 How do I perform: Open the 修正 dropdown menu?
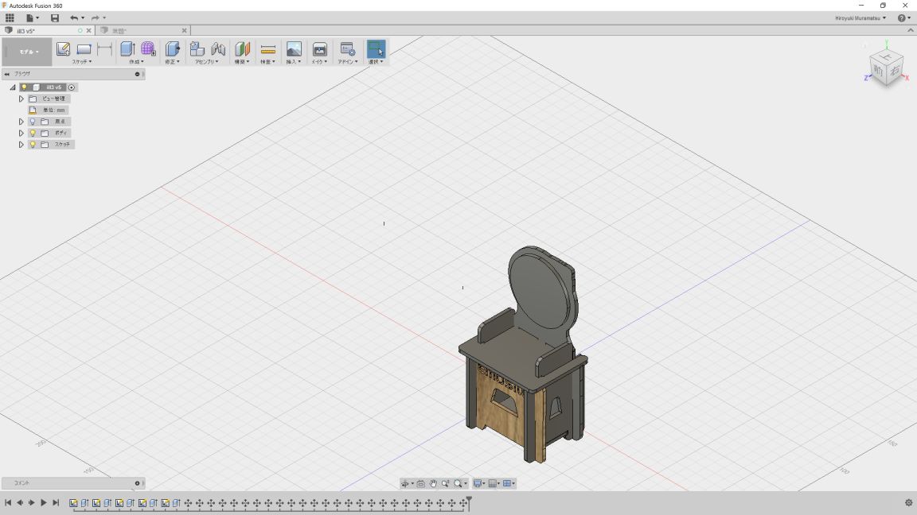click(x=173, y=61)
